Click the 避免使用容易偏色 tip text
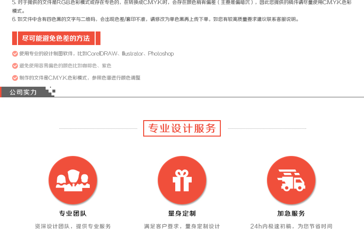364x247 pixels. [x=65, y=66]
